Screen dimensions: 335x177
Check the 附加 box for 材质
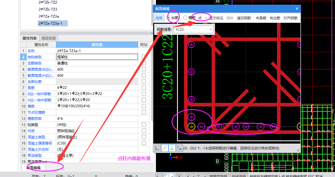click(144, 131)
